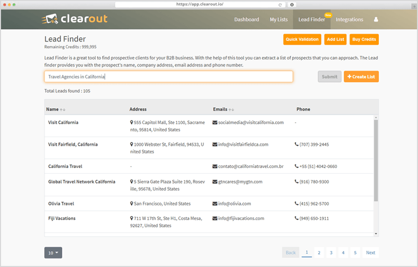Click the browser URL address bar
418x267 pixels.
tap(200, 4)
